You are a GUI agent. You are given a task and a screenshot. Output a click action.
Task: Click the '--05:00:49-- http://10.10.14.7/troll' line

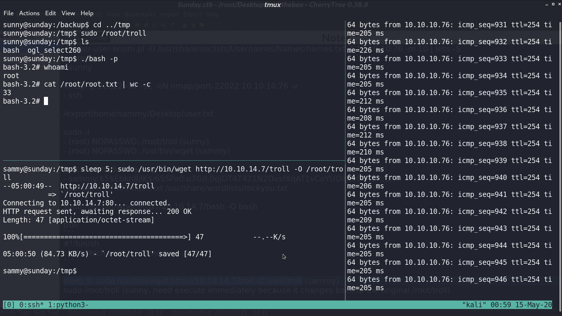pyautogui.click(x=79, y=186)
